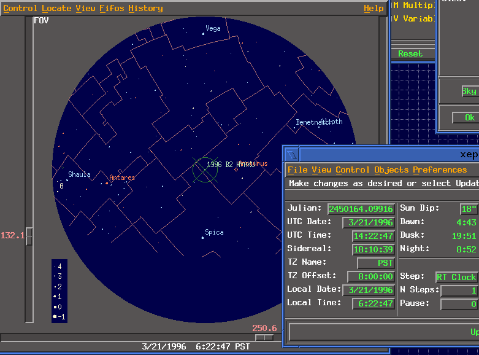
Task: Click the vertical altitude slider handle at 132.1
Action: click(x=29, y=236)
